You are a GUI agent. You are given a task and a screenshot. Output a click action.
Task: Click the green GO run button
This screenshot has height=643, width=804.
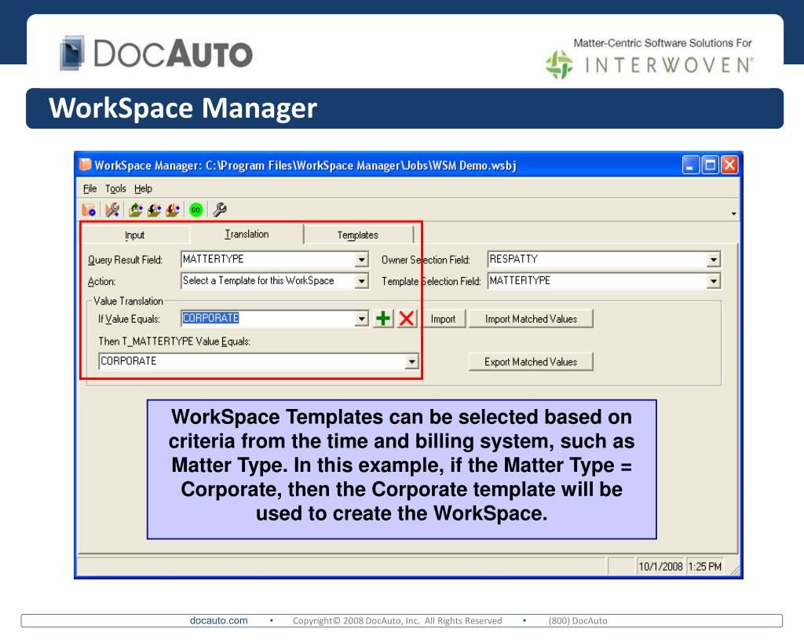(196, 210)
